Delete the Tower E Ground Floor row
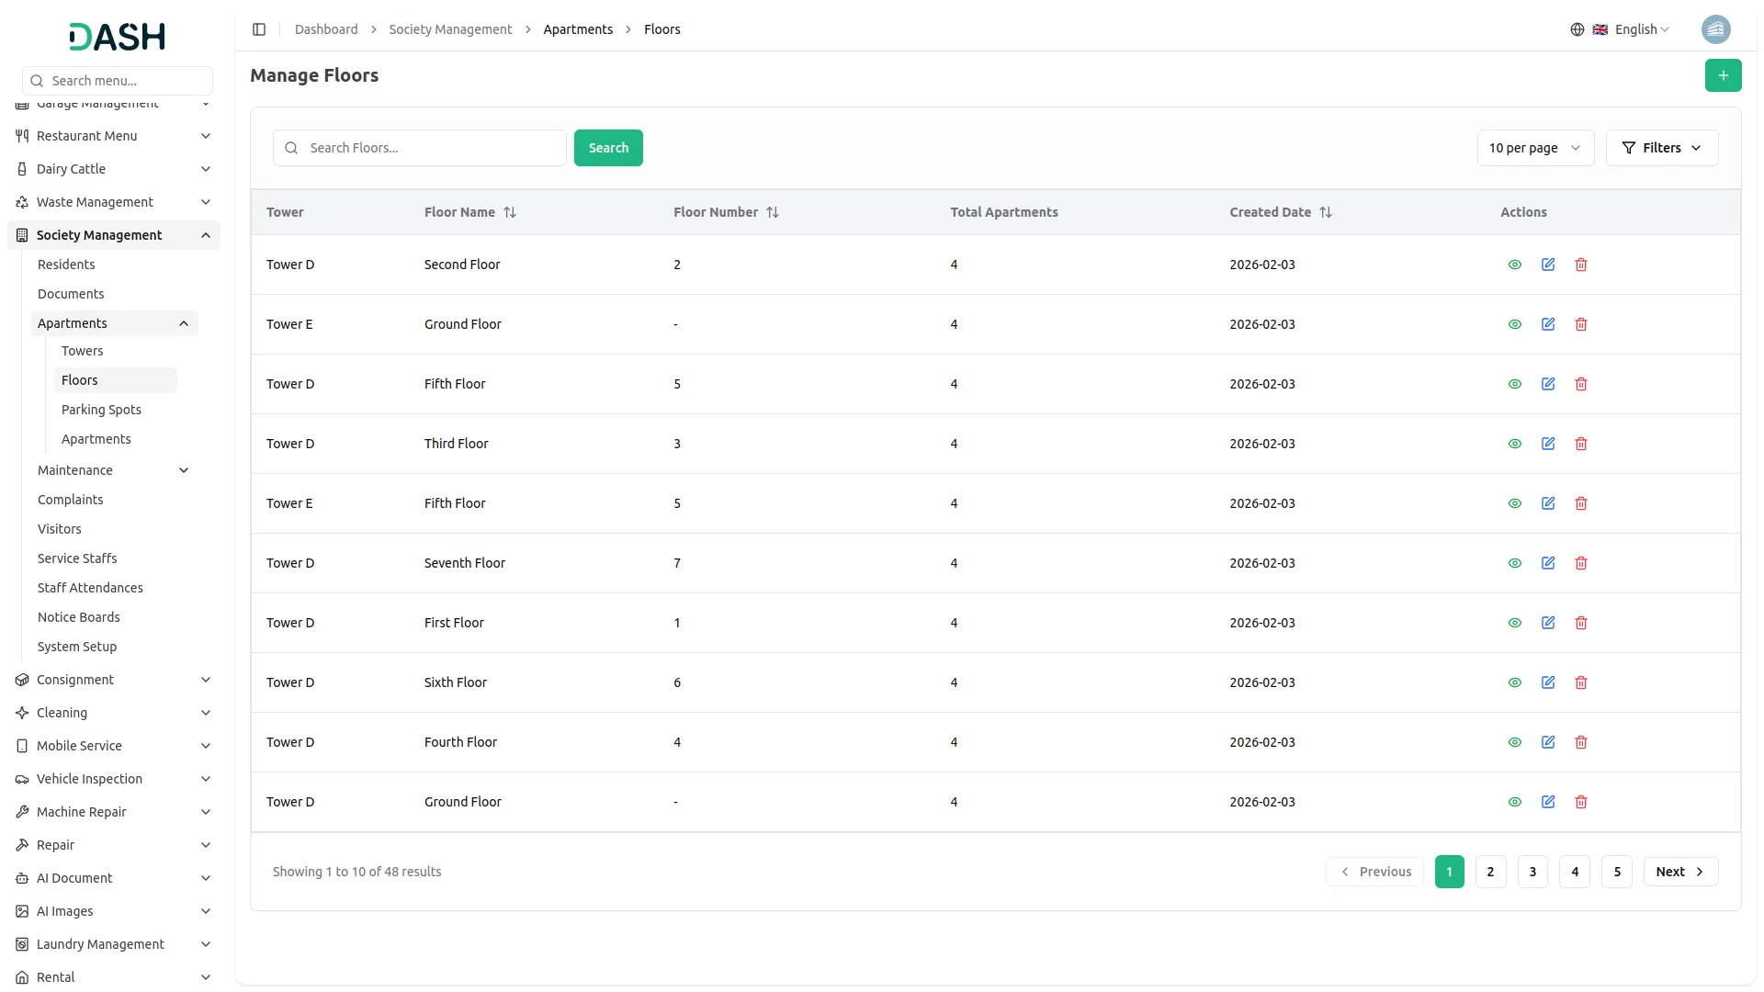The width and height of the screenshot is (1764, 992). pos(1581,324)
